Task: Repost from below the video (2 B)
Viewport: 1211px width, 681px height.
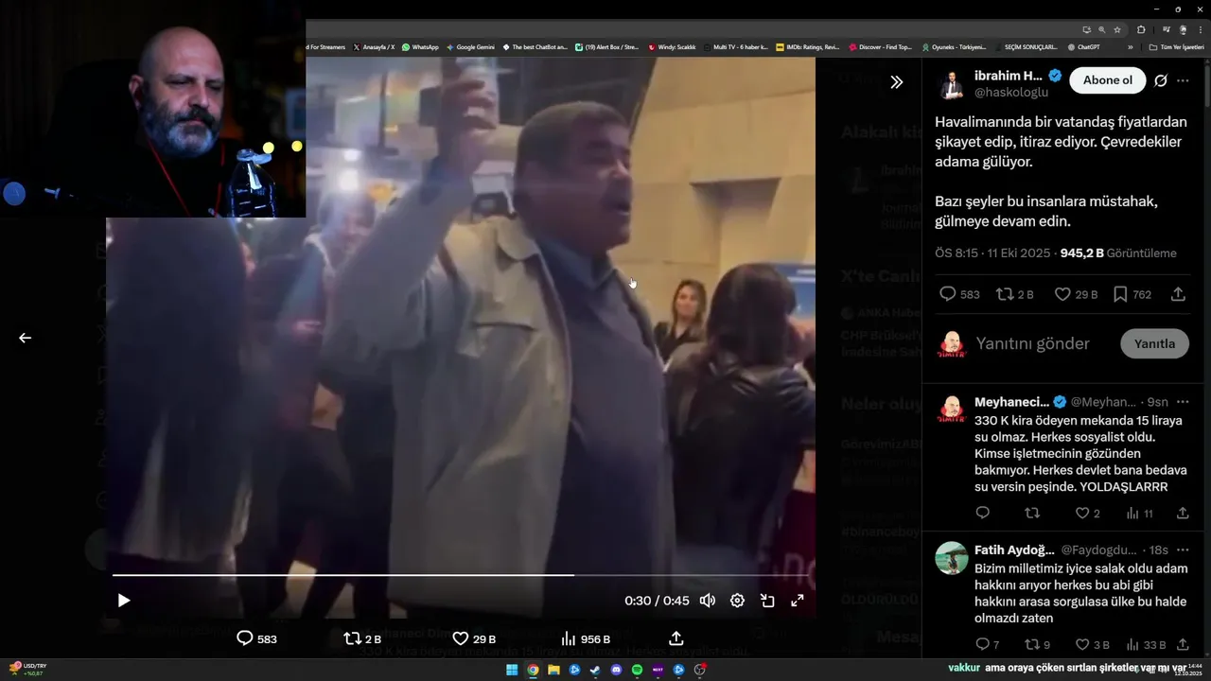Action: [362, 638]
